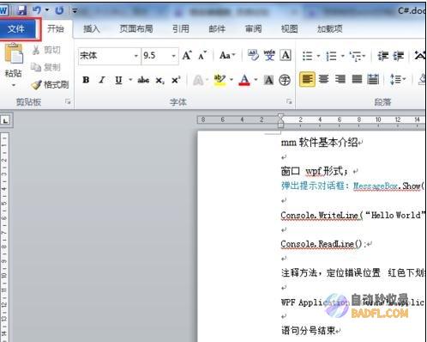The width and height of the screenshot is (427, 342).
Task: Open the Line Spacing dropdown
Action: click(x=398, y=79)
